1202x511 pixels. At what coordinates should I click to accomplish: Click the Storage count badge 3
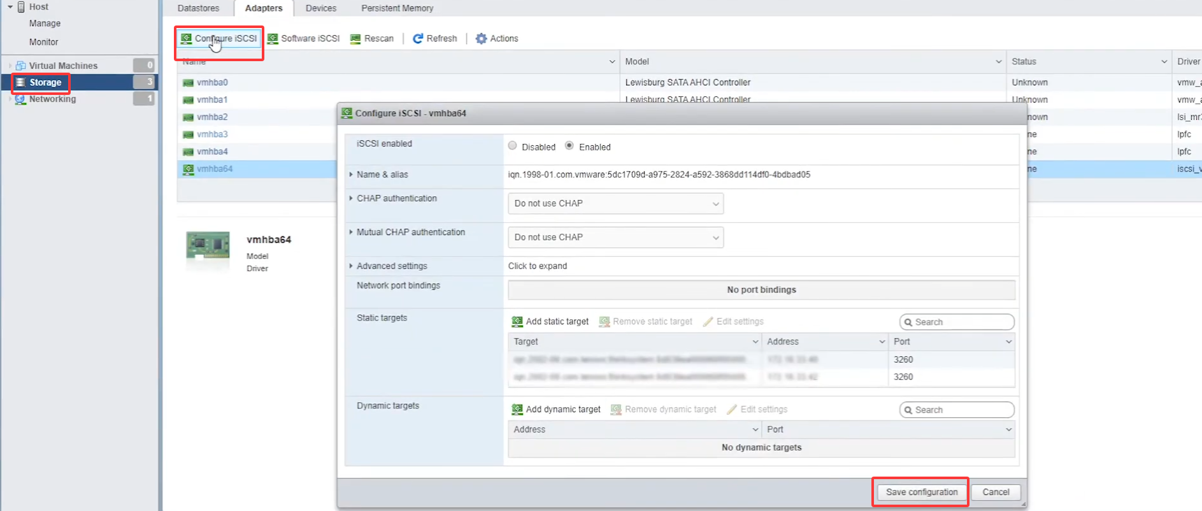pyautogui.click(x=144, y=82)
